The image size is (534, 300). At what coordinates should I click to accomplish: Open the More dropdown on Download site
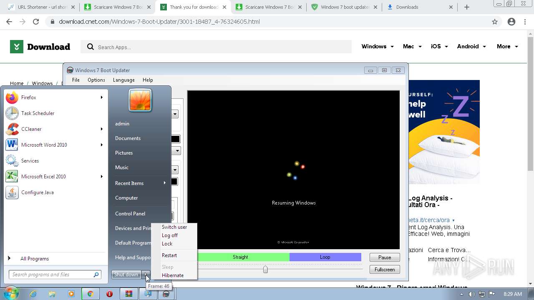[507, 47]
